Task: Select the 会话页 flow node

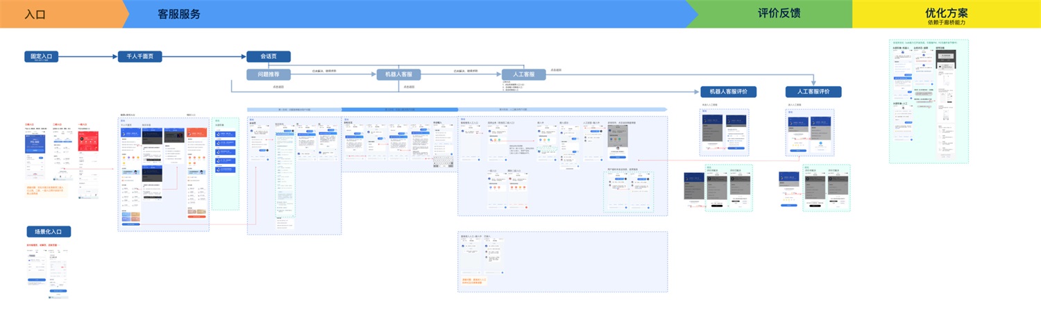Action: point(269,57)
